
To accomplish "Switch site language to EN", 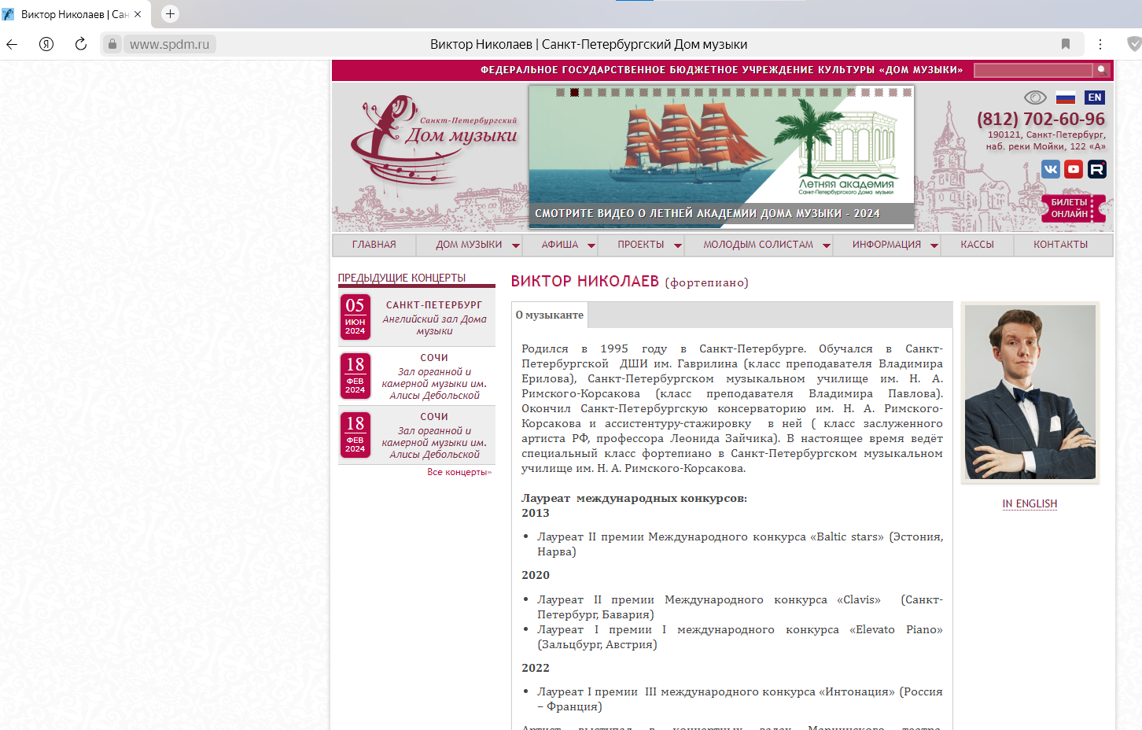I will [1095, 97].
